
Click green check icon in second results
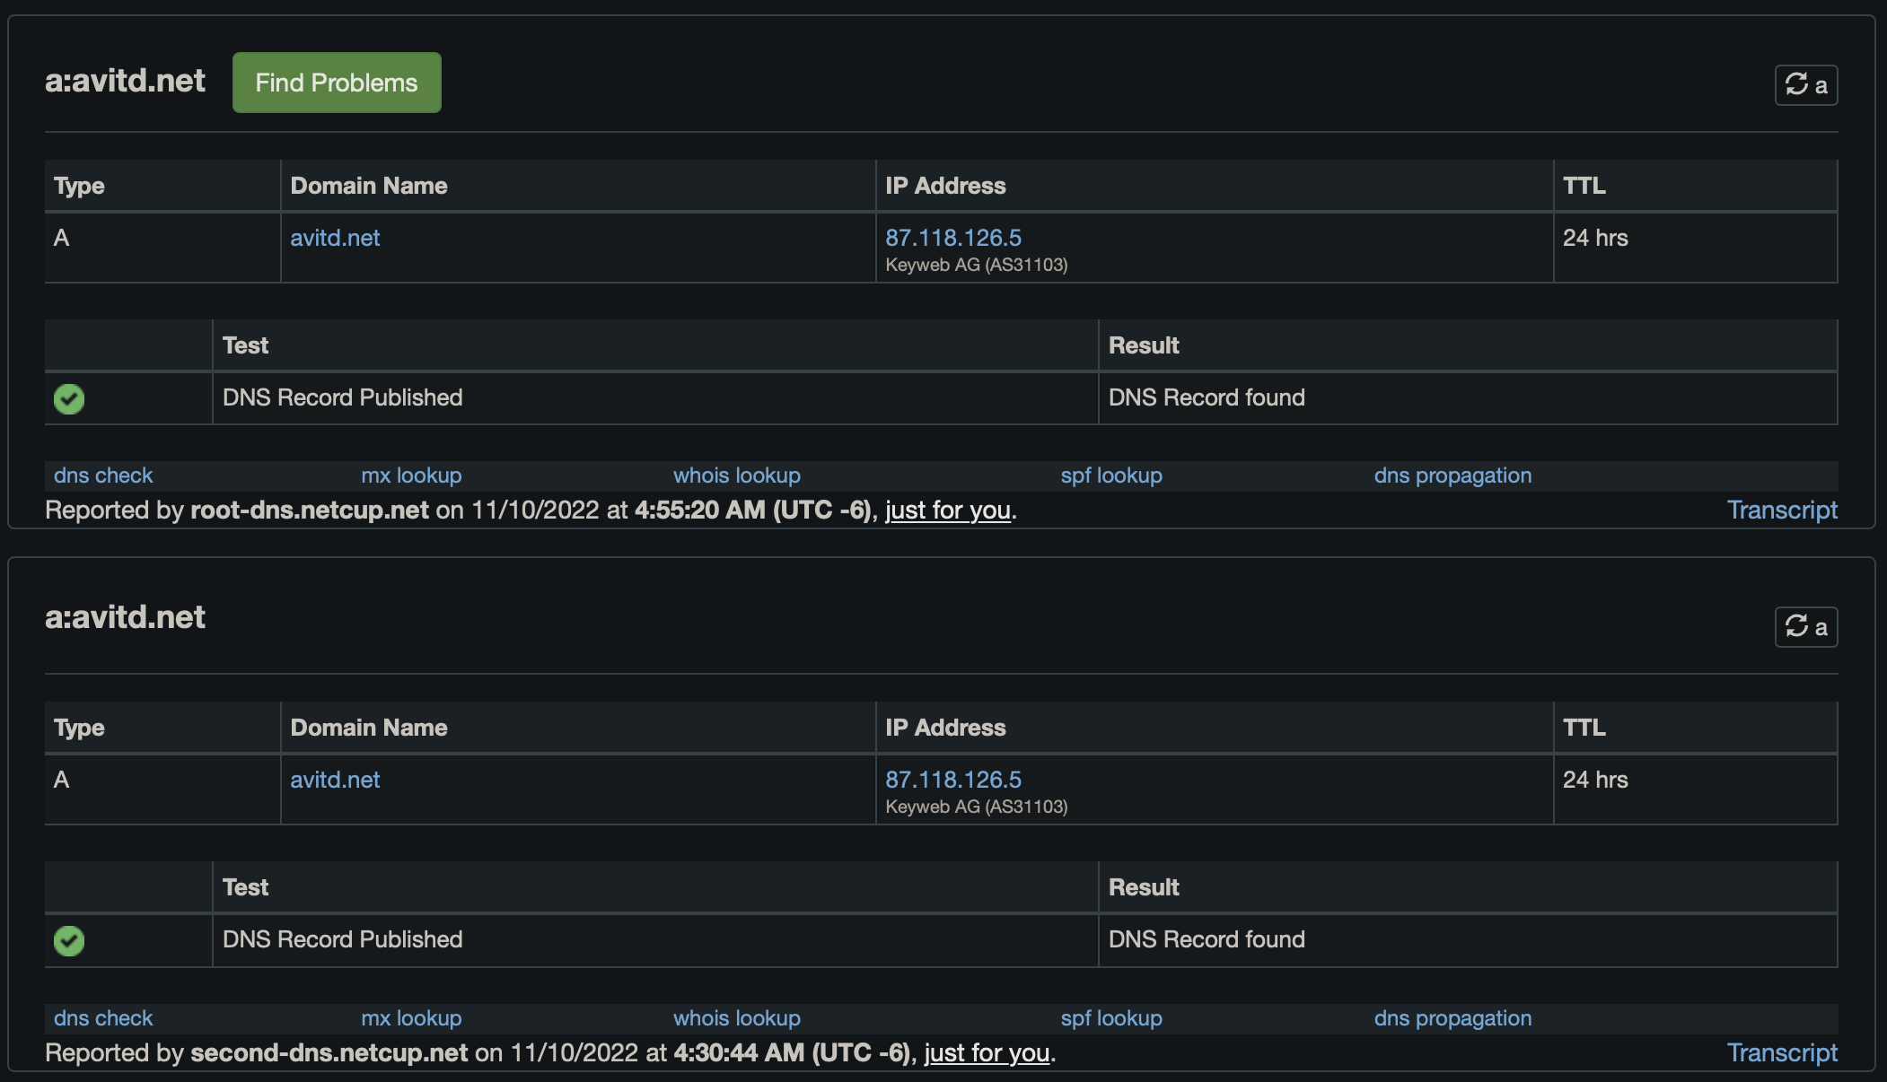(x=69, y=940)
